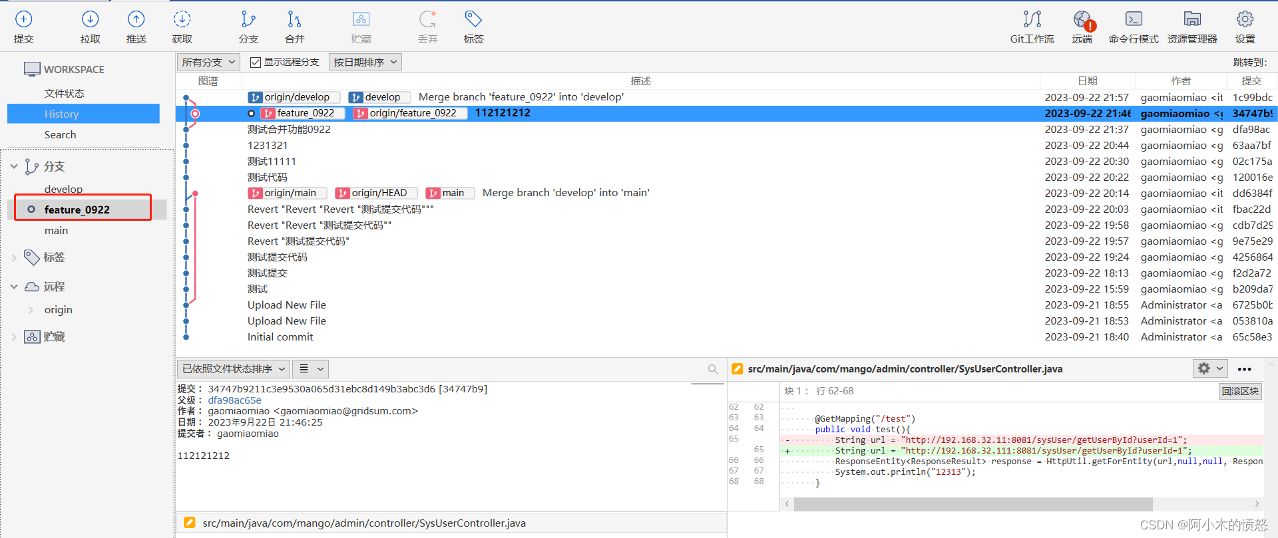Click the 图谱 column header
The height and width of the screenshot is (538, 1278).
[x=208, y=81]
